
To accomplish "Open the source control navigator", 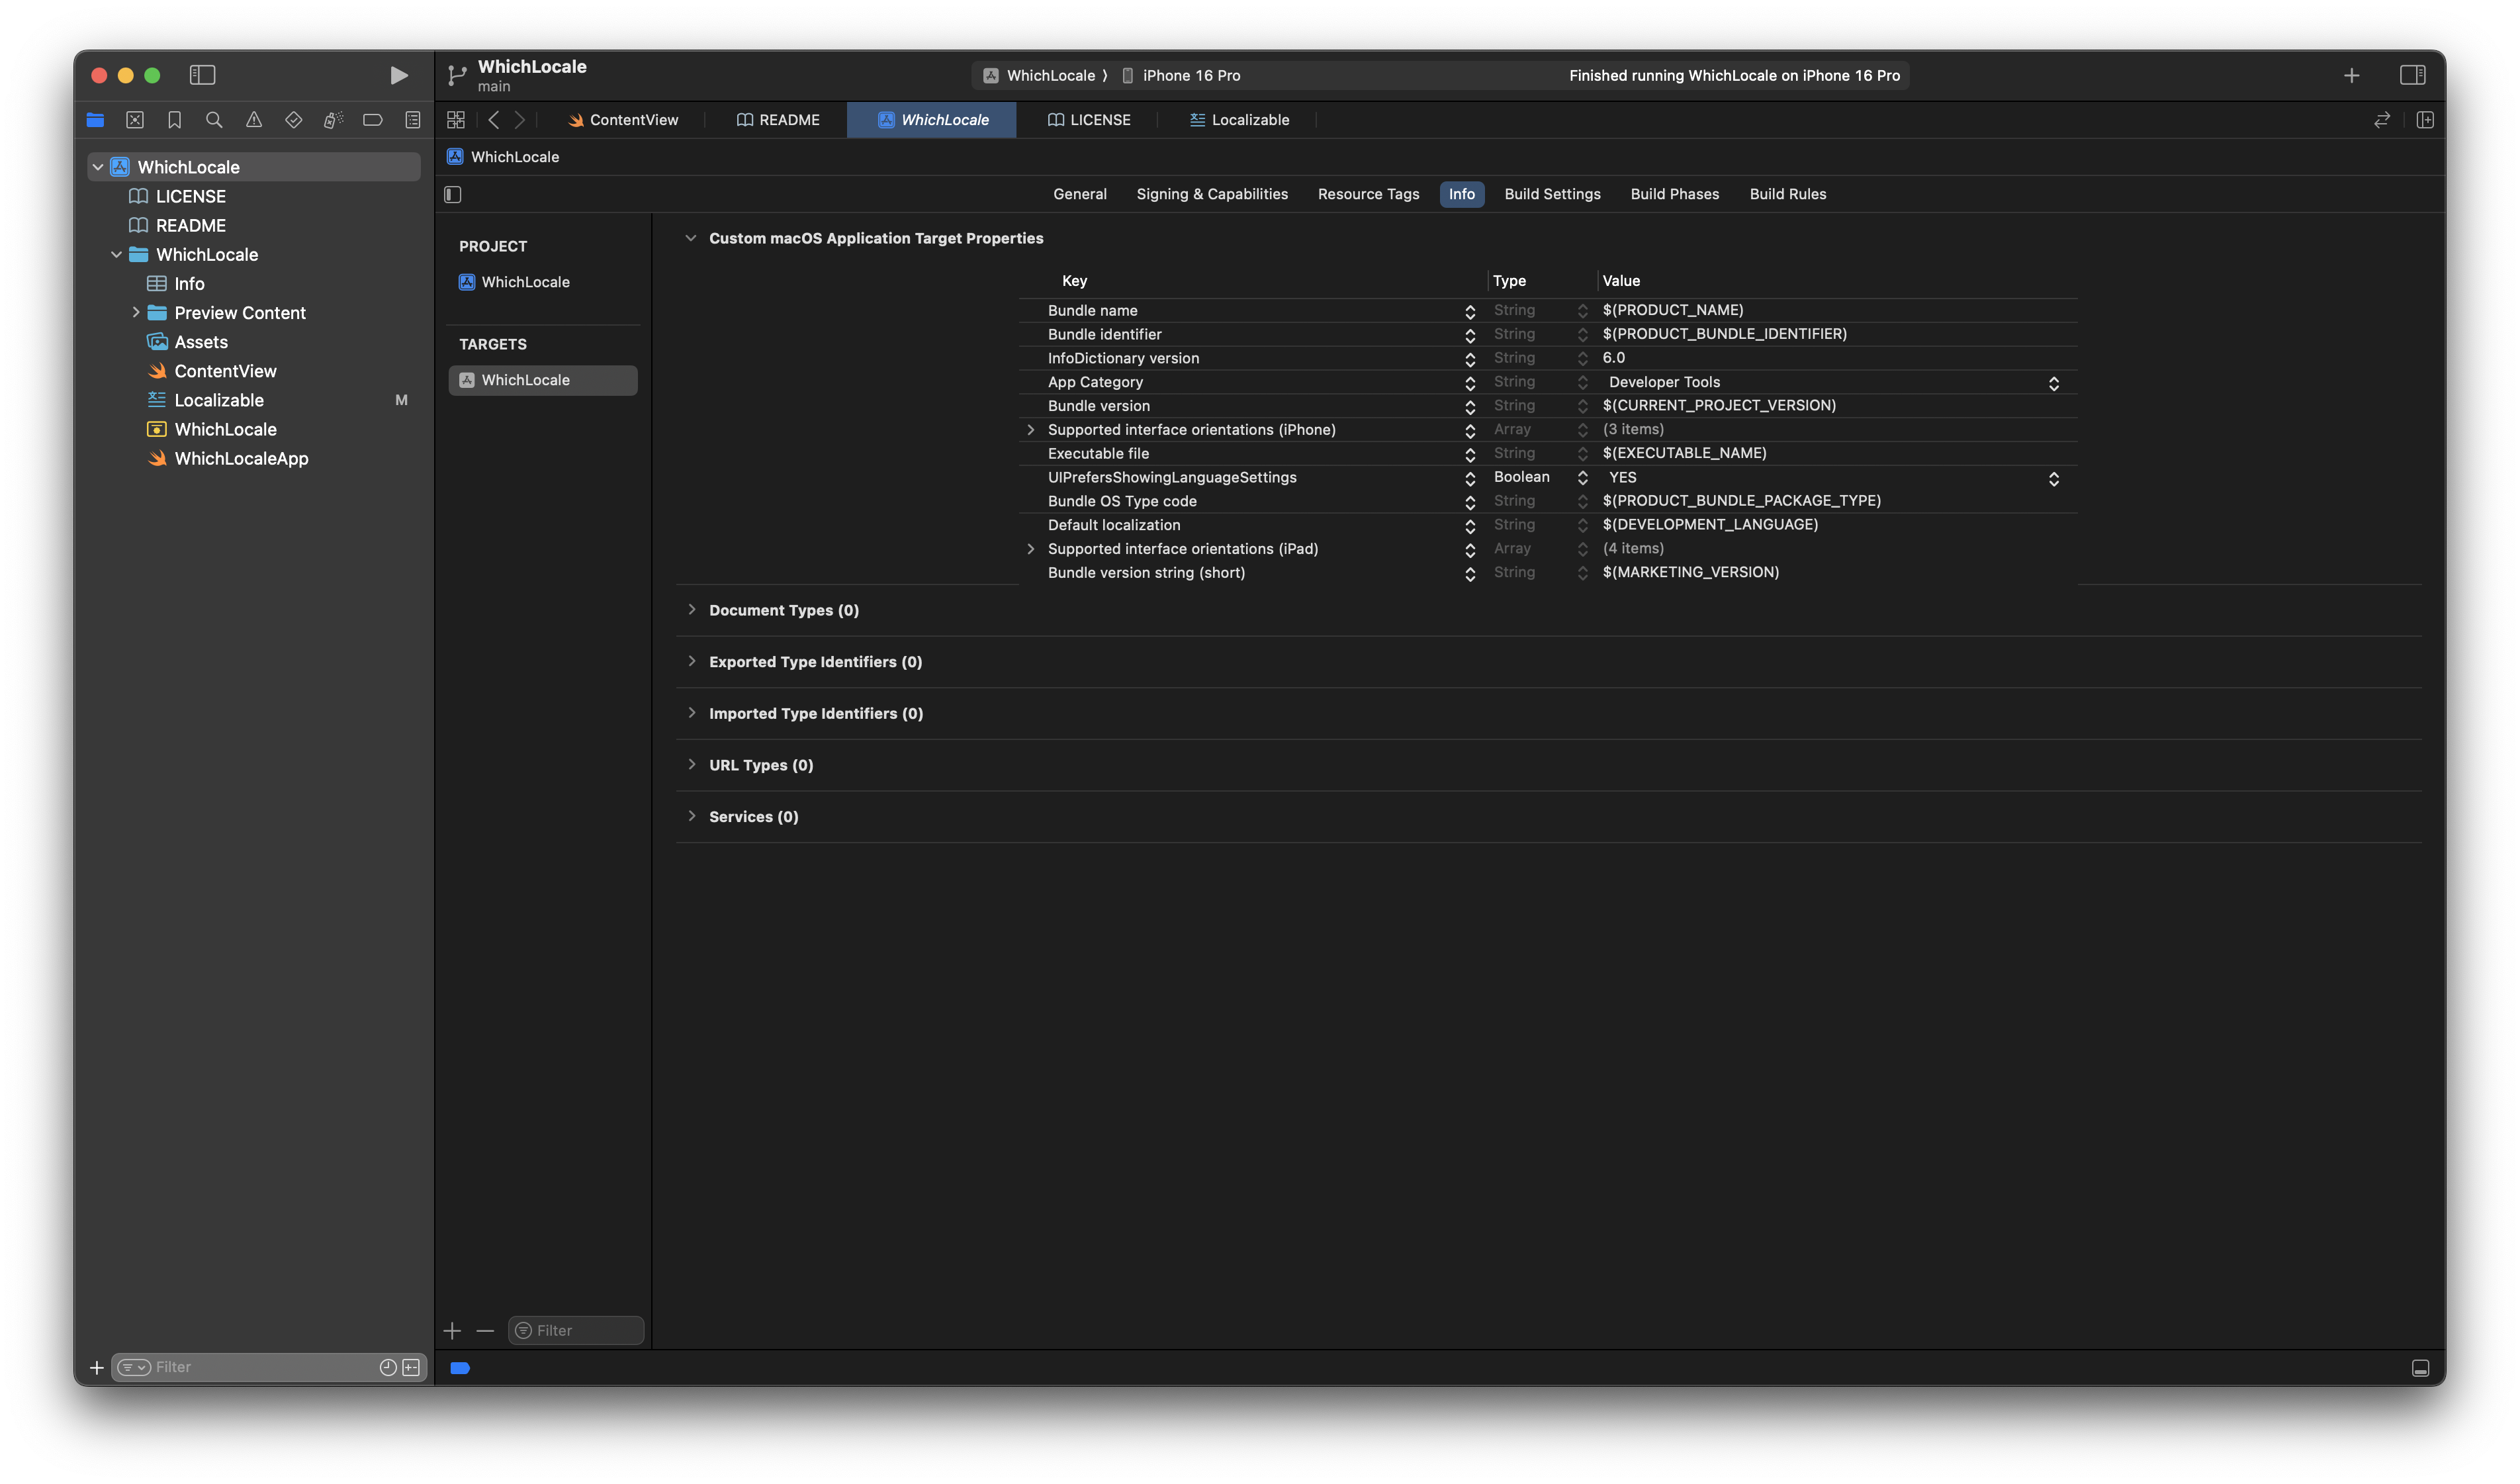I will pyautogui.click(x=135, y=120).
